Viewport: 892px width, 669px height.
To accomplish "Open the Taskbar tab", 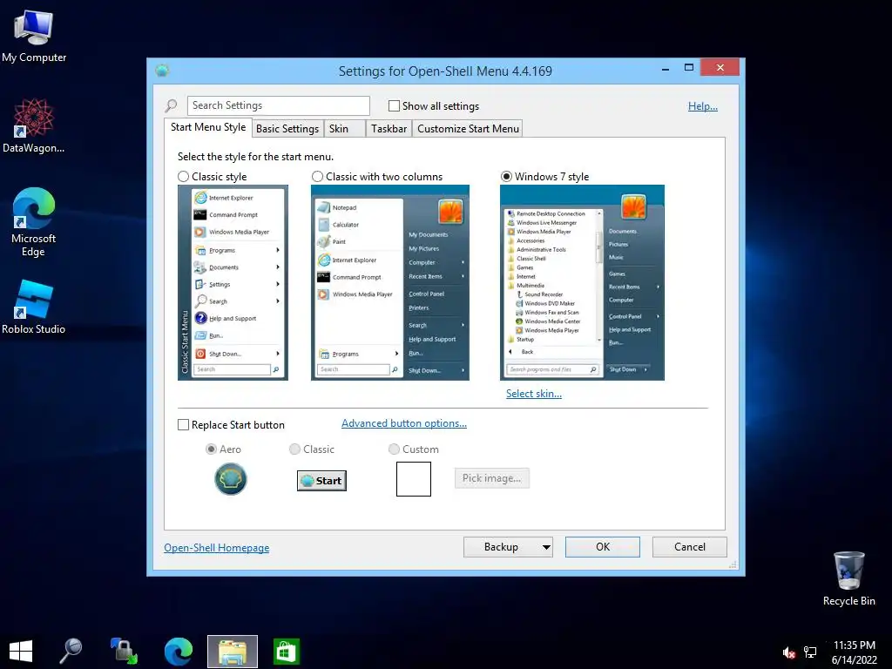I will [x=389, y=129].
